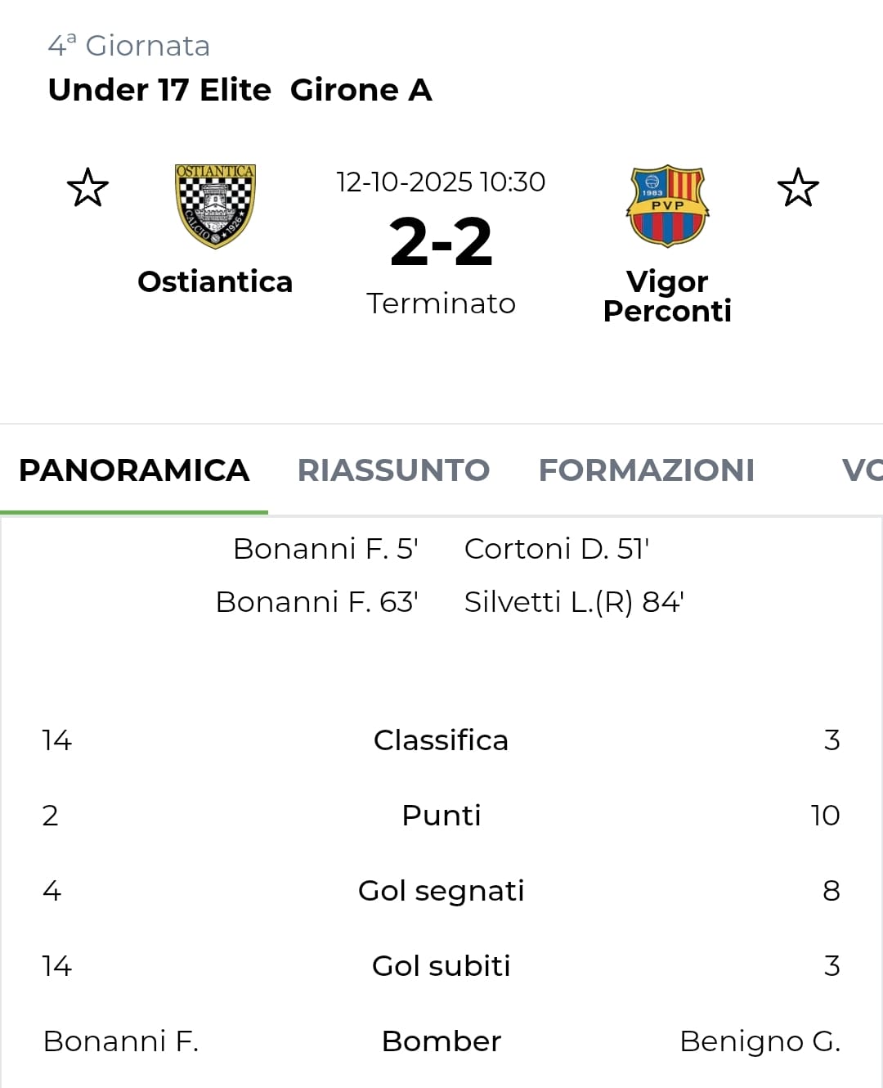883x1088 pixels.
Task: Favorite Vigor Perconti with the right star
Action: (798, 187)
